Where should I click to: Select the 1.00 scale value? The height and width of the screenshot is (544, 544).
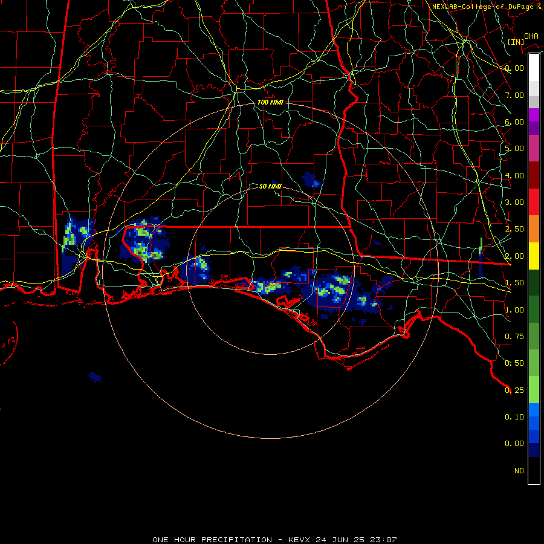pyautogui.click(x=514, y=310)
